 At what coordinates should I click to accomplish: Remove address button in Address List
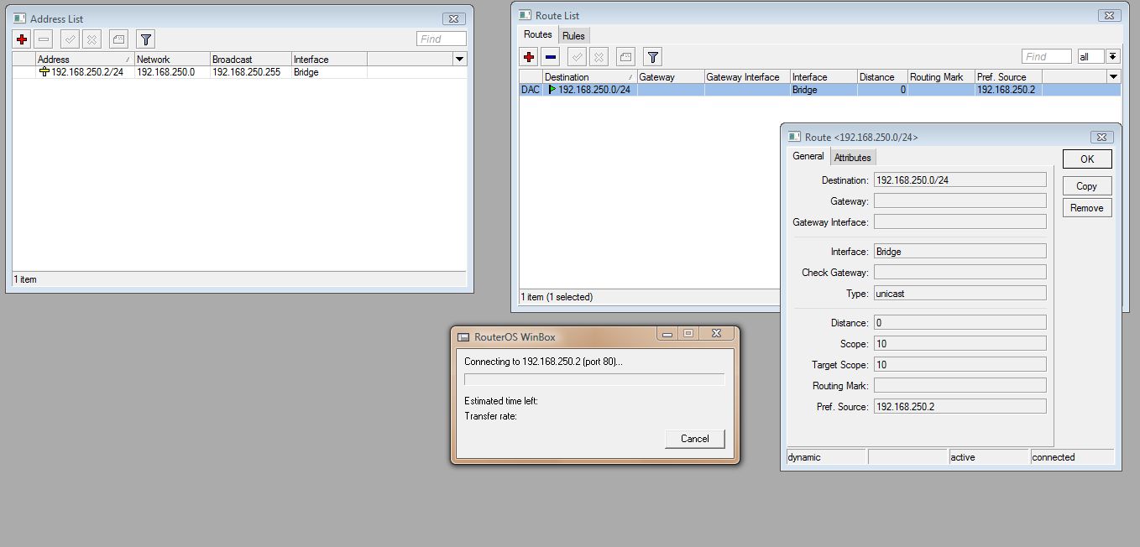[44, 39]
